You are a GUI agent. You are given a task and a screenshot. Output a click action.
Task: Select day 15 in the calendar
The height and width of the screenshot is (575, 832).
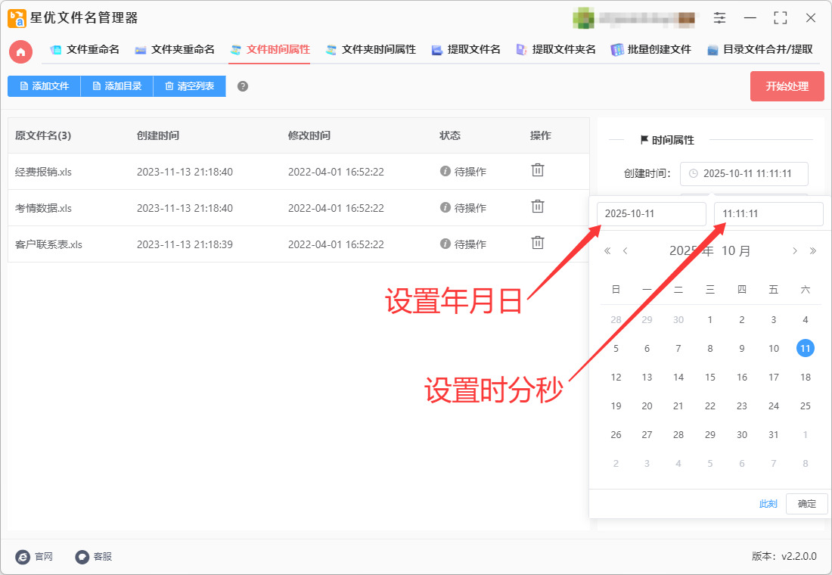click(710, 377)
